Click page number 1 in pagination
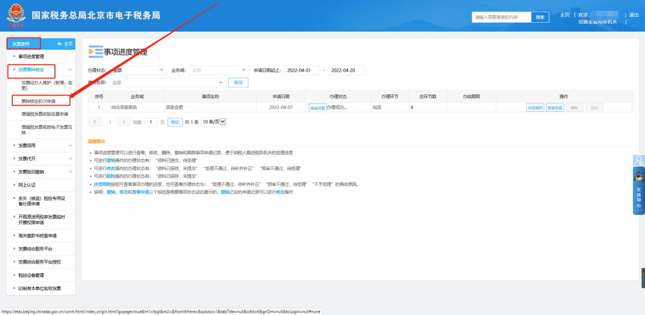The height and width of the screenshot is (315, 645). tap(110, 122)
